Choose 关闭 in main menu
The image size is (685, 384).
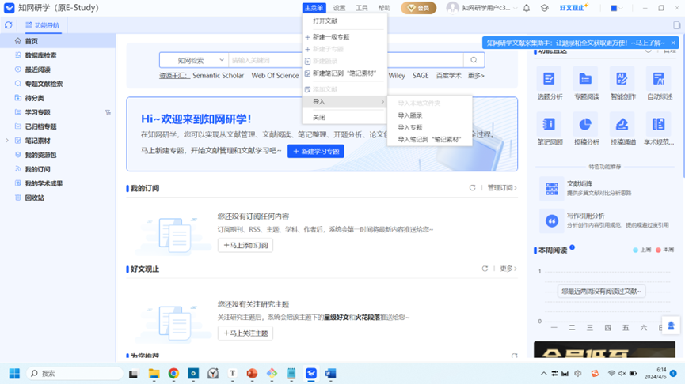pos(344,117)
